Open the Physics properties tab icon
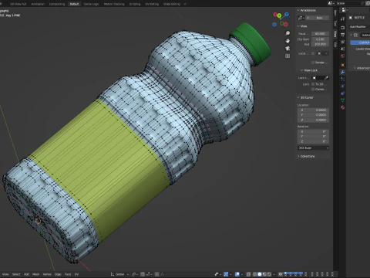This screenshot has width=370, height=278. 342,86
